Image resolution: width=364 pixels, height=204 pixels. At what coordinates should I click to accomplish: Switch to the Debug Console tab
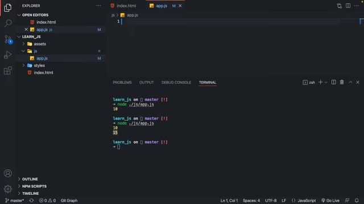click(x=176, y=82)
